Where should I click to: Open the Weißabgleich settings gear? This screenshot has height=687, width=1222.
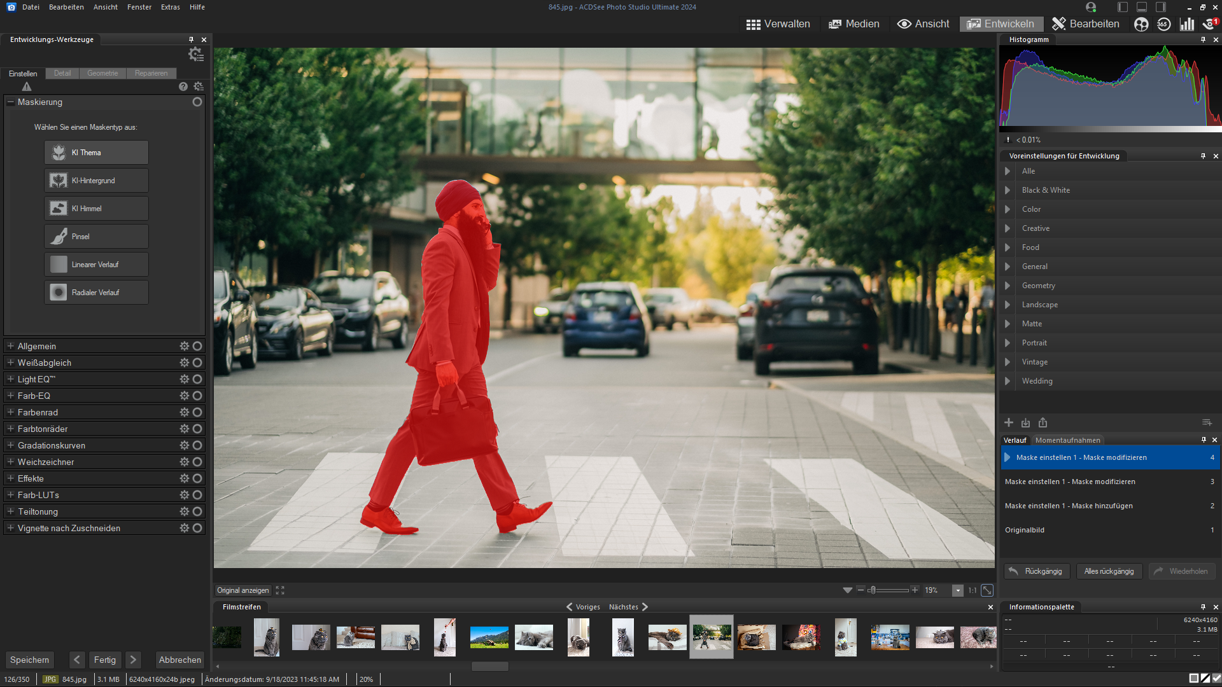pos(184,363)
